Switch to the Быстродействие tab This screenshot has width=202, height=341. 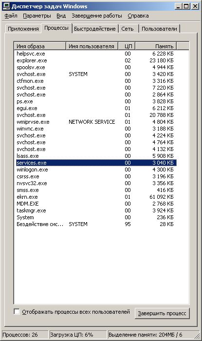tap(95, 29)
